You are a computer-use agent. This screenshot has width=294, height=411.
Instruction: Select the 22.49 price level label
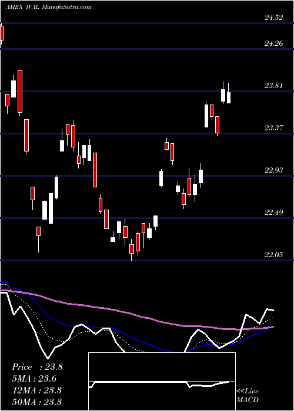click(x=274, y=212)
